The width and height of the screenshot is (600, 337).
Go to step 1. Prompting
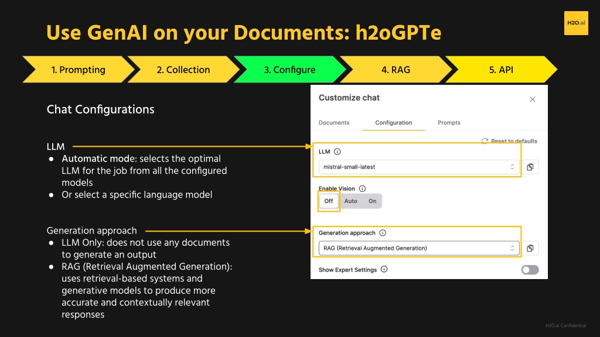point(79,70)
